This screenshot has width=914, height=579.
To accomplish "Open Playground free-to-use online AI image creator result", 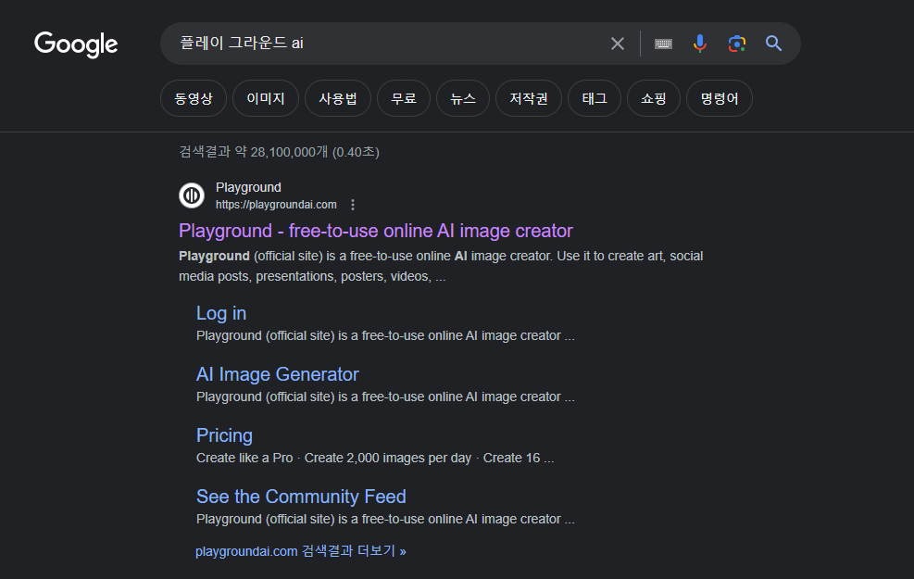I will pos(375,231).
